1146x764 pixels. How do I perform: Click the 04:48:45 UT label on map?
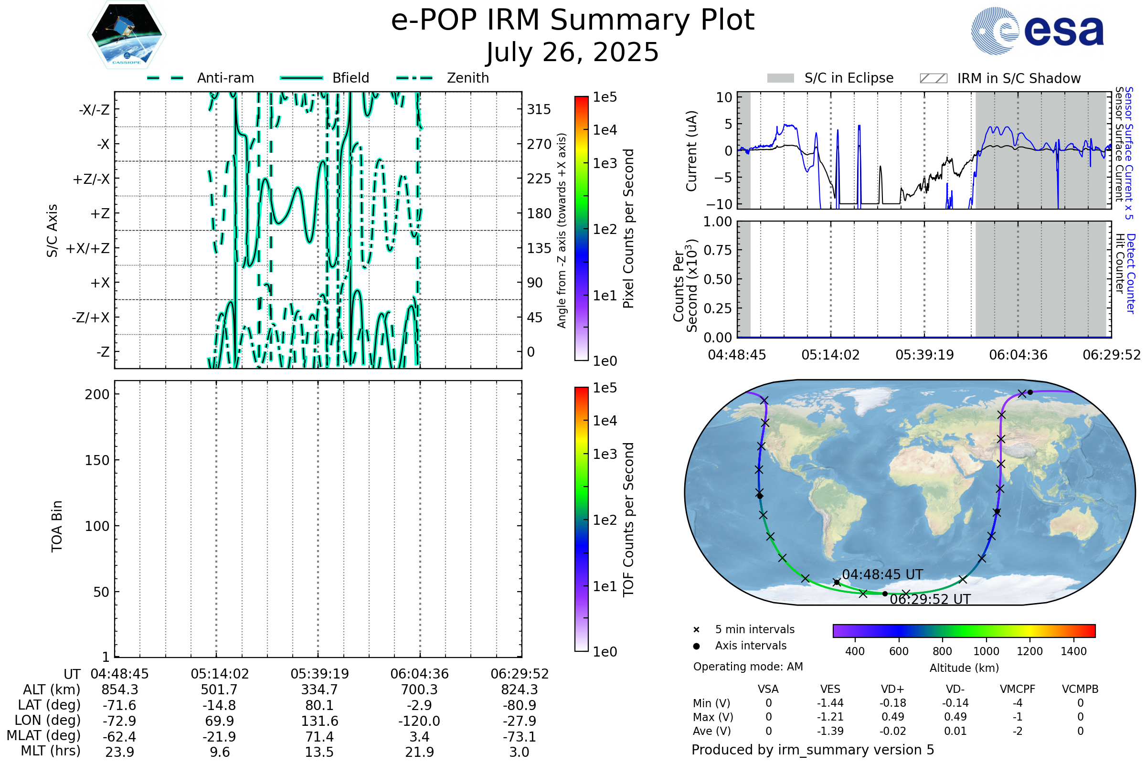882,574
